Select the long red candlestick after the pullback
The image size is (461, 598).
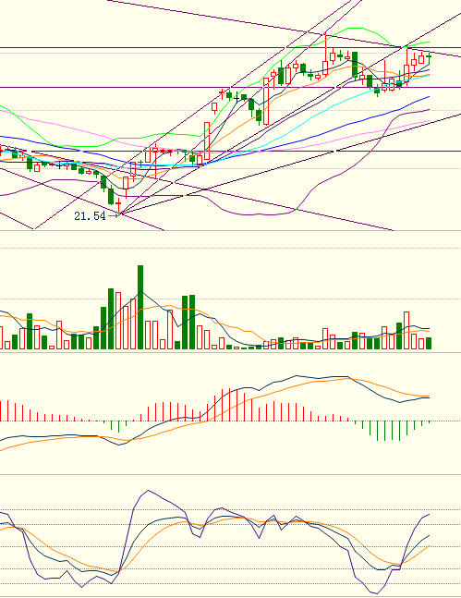click(x=266, y=102)
